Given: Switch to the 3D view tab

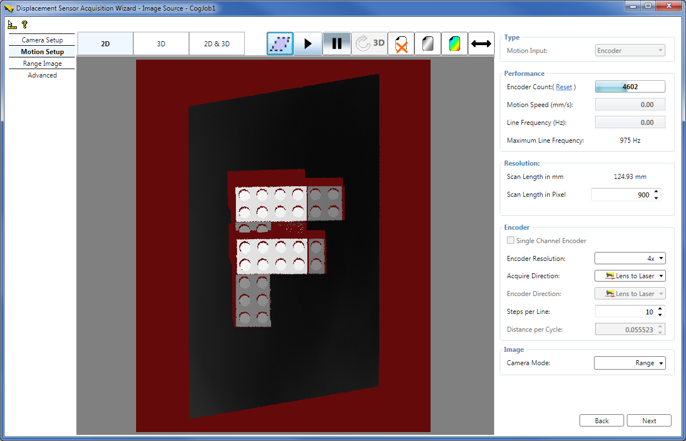Looking at the screenshot, I should (161, 43).
